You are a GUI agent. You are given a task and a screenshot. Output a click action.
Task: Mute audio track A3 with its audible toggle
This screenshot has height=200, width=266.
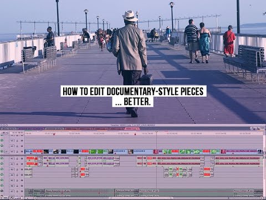(x=2, y=169)
